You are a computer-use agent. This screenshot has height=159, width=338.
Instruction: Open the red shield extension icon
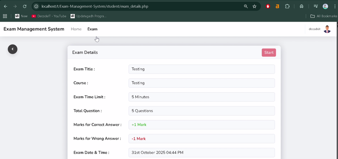coord(268,6)
